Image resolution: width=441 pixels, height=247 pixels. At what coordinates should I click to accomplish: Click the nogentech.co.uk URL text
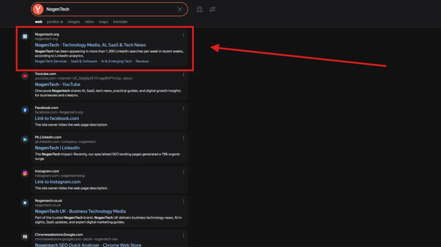coord(48,205)
